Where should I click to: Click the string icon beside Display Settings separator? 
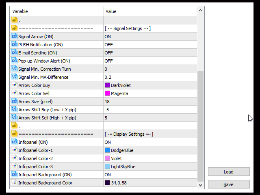click(x=14, y=134)
